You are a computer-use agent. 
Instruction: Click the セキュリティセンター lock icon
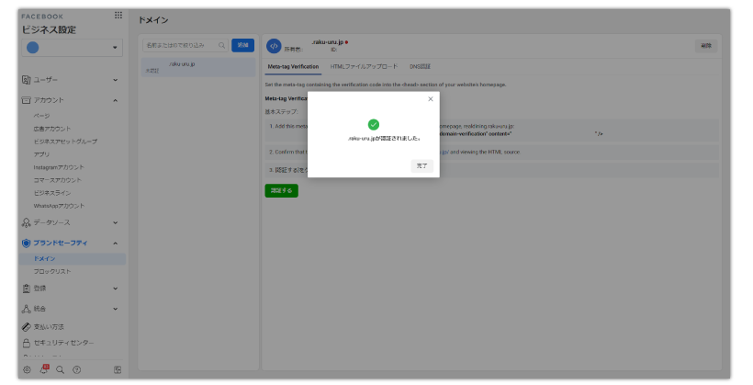click(27, 343)
